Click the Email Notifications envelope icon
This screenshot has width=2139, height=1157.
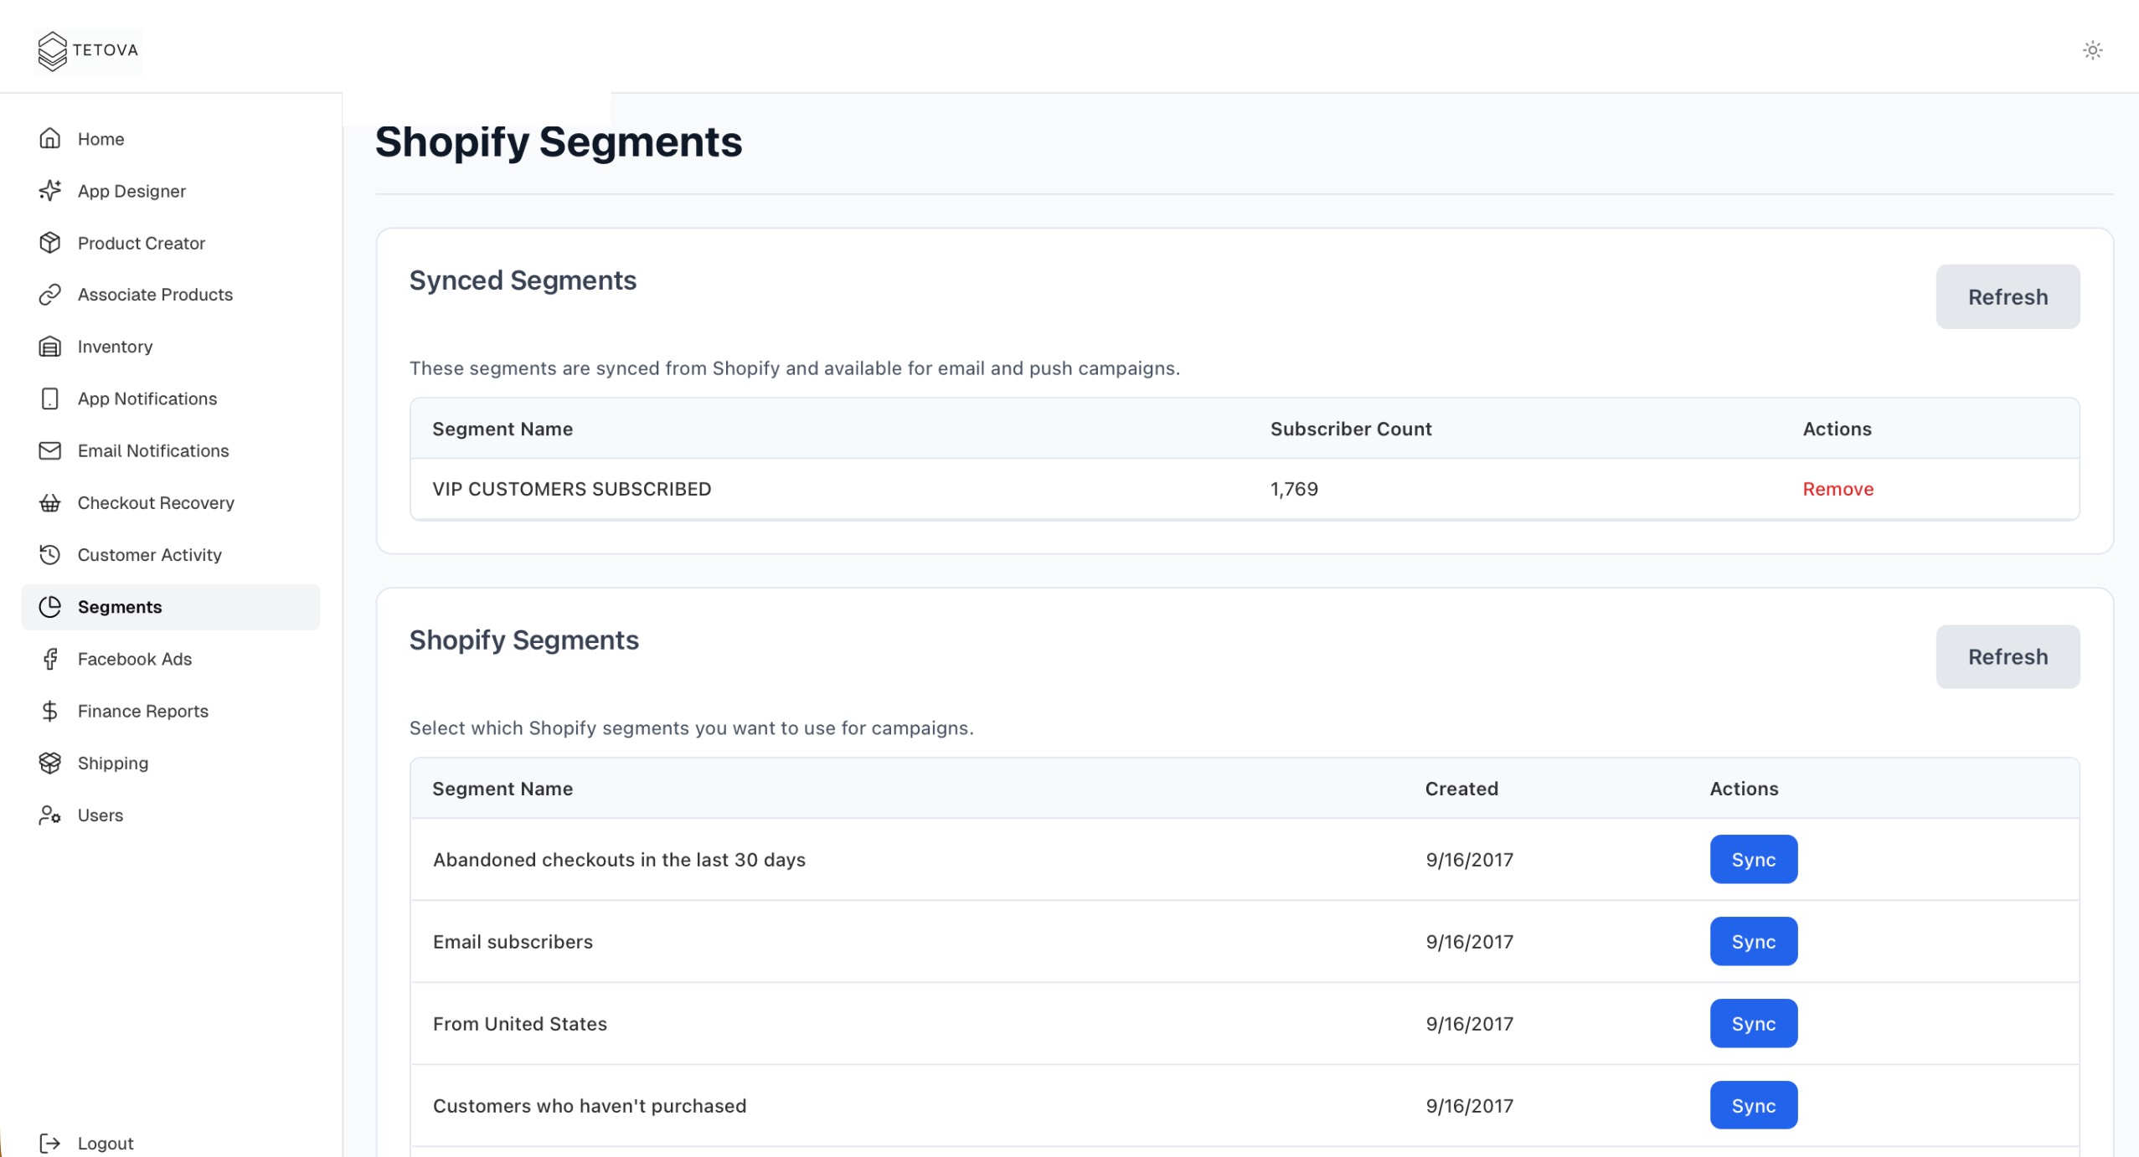coord(49,450)
